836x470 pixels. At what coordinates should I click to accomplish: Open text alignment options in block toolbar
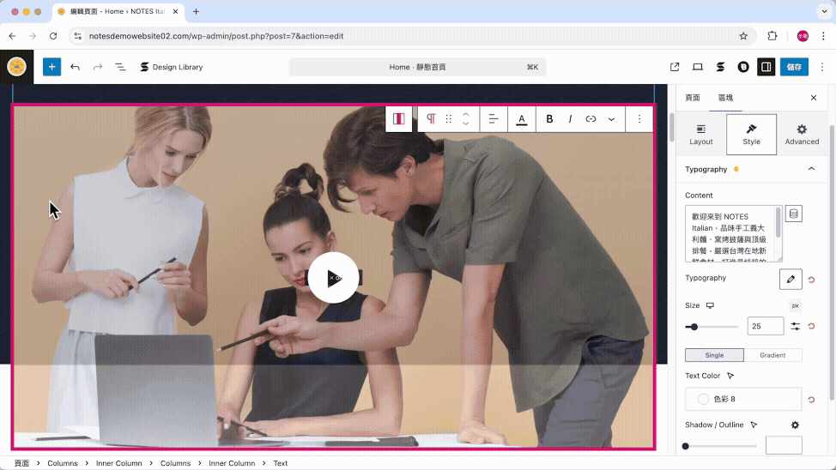point(494,119)
